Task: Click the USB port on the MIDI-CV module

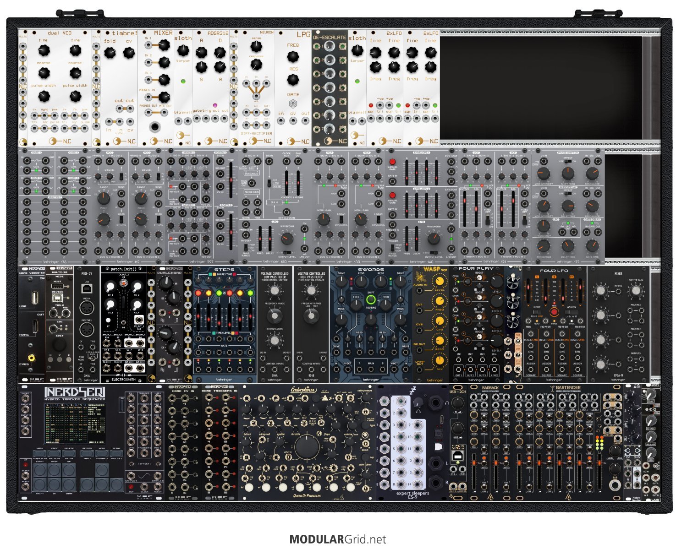Action: (x=86, y=288)
